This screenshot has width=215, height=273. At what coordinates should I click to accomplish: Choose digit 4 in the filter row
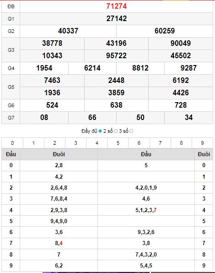point(97,143)
